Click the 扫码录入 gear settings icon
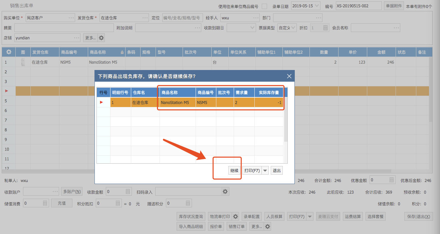440x234 pixels. pos(225,192)
